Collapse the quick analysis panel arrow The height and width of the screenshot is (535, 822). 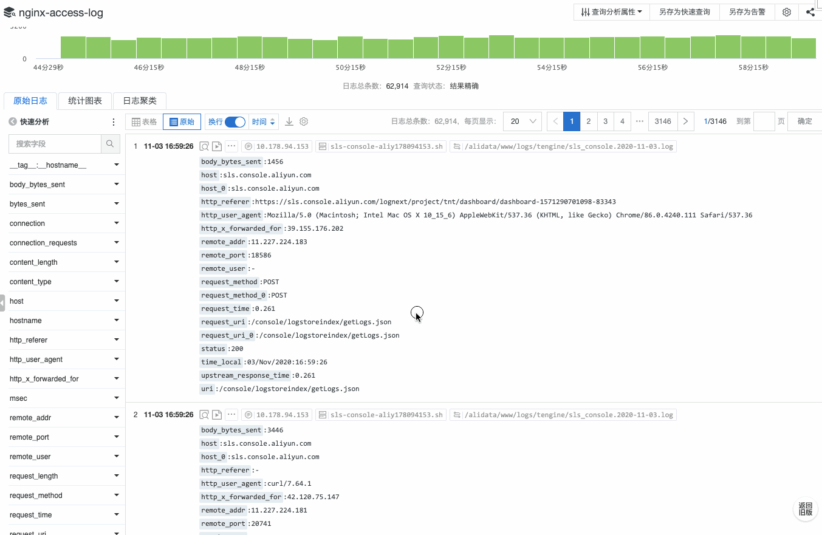(13, 122)
